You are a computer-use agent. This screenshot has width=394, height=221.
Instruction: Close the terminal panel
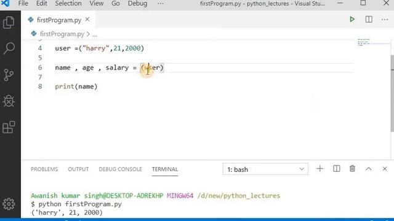pyautogui.click(x=385, y=169)
